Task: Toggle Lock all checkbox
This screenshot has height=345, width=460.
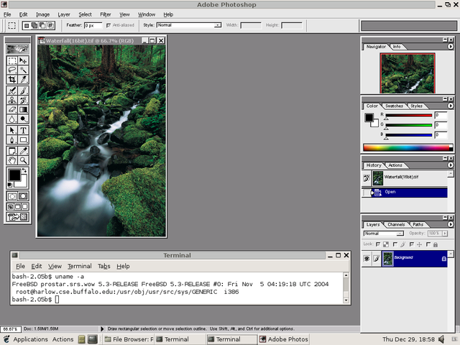Action: click(x=428, y=244)
